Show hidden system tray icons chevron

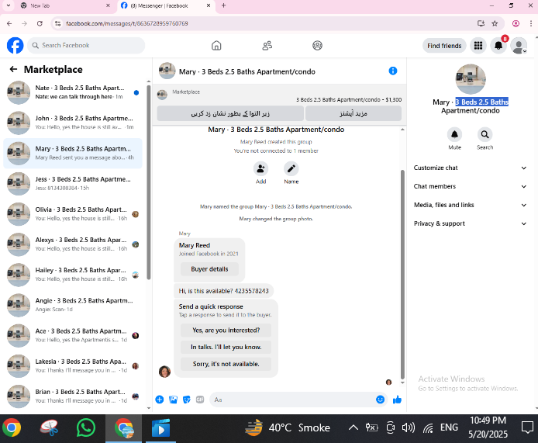[x=353, y=427]
